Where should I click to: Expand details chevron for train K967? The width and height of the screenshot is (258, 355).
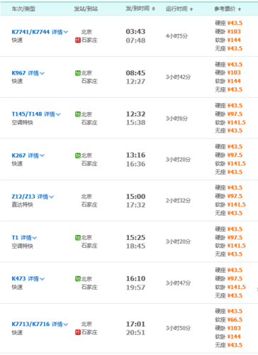click(x=42, y=73)
